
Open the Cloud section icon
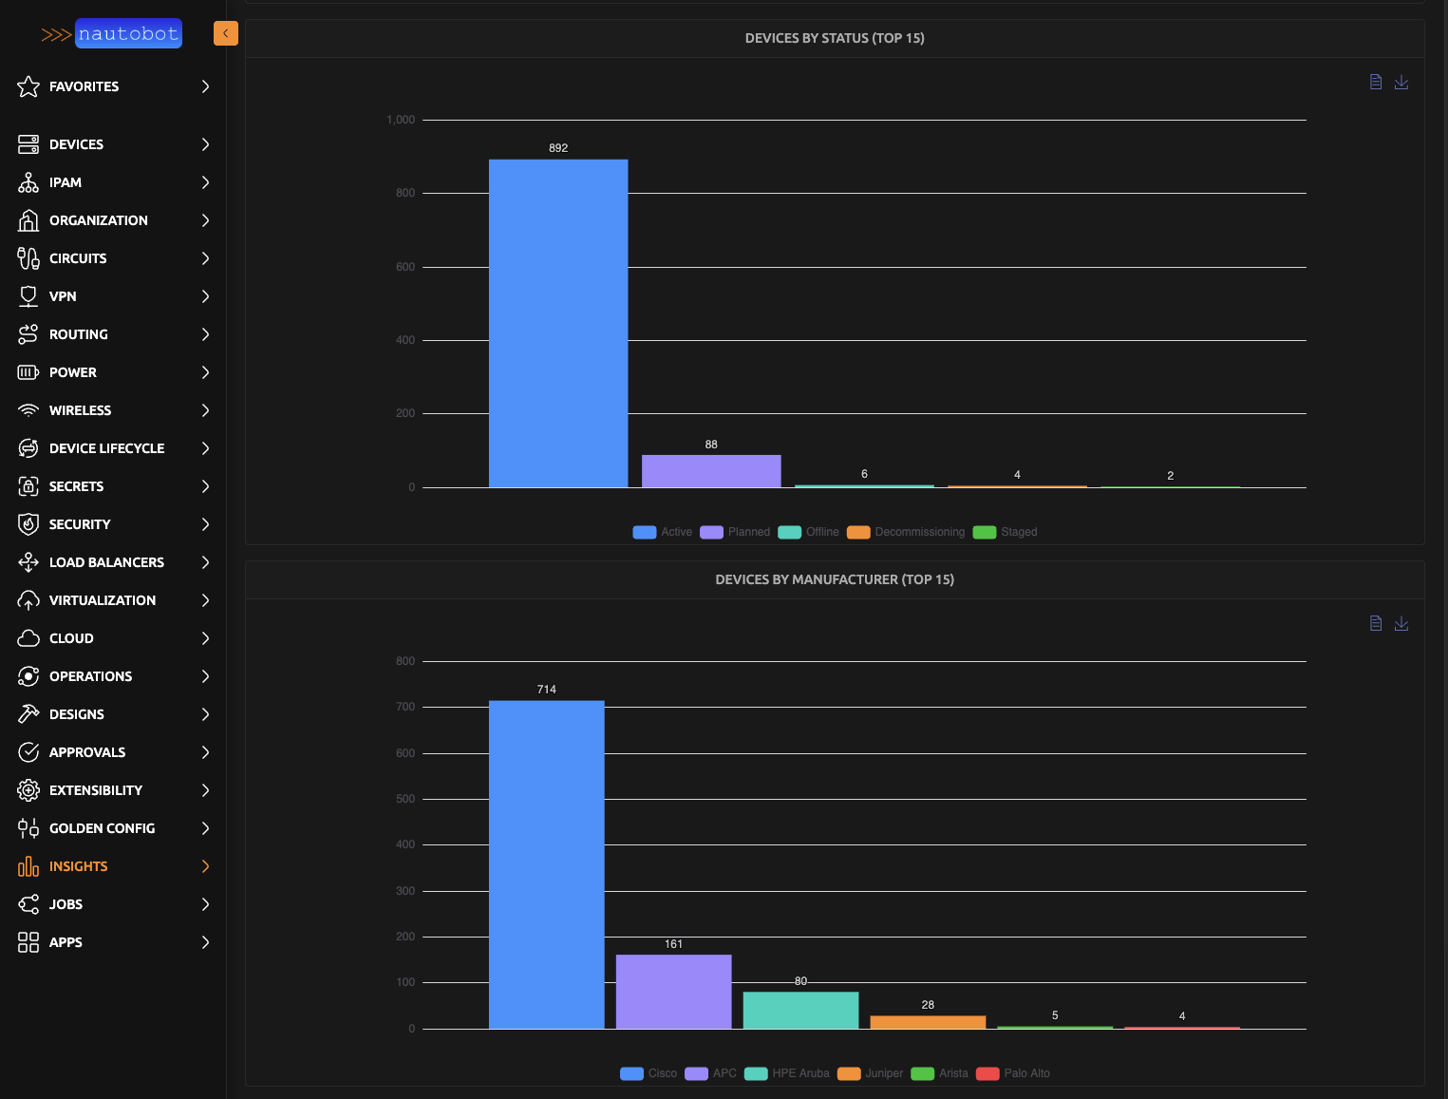point(28,637)
